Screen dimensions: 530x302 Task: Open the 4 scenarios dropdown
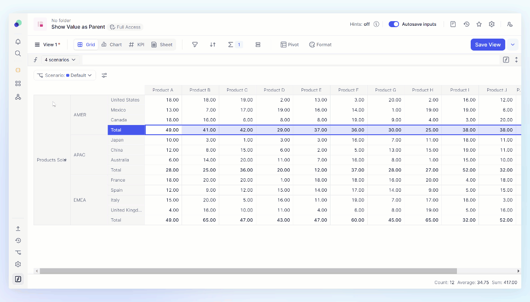click(x=60, y=60)
